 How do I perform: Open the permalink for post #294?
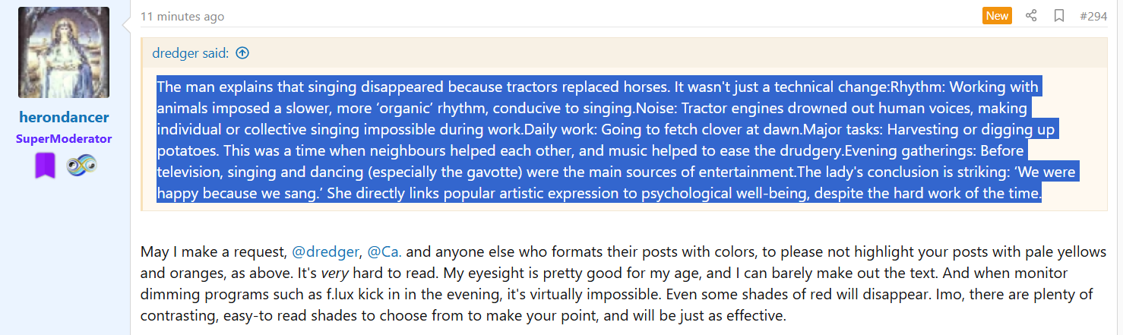pyautogui.click(x=1093, y=16)
